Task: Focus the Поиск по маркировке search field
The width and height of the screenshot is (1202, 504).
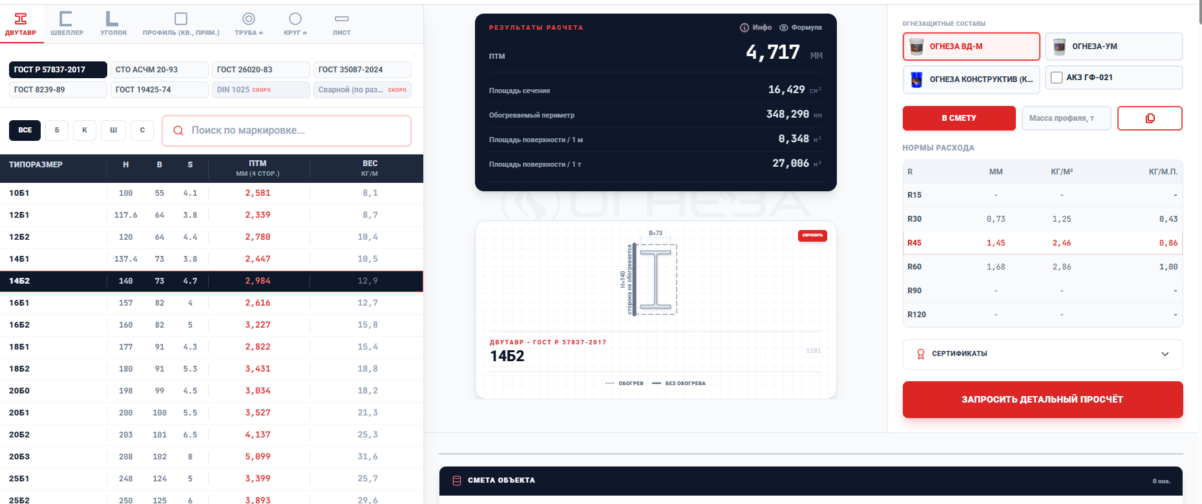Action: (x=286, y=131)
